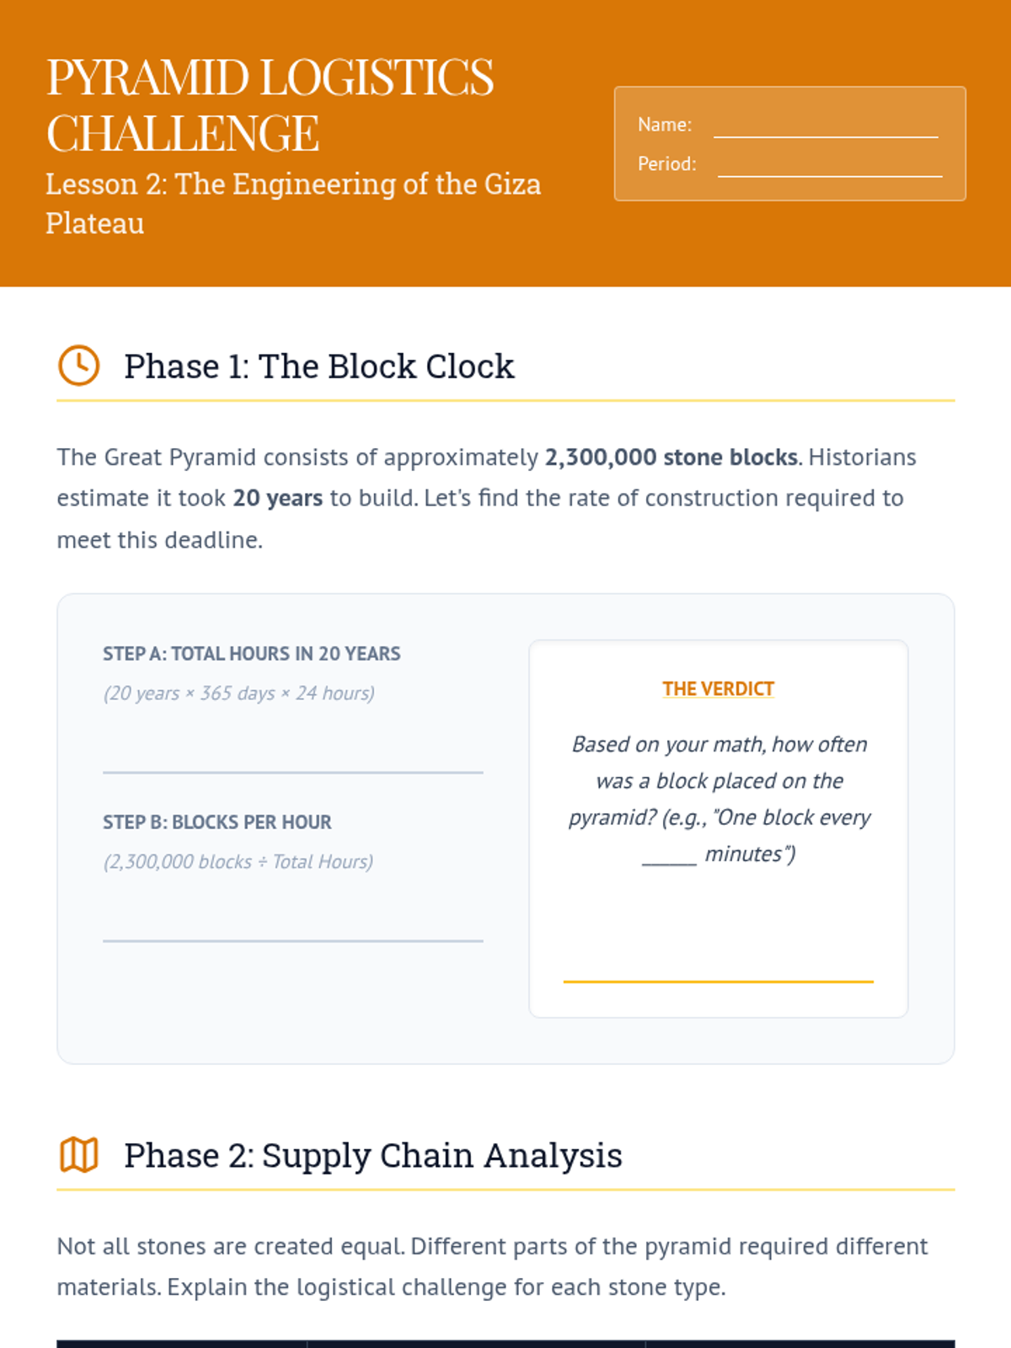Click the Phase 2: Supply Chain Analysis heading
The height and width of the screenshot is (1348, 1011).
point(372,1155)
